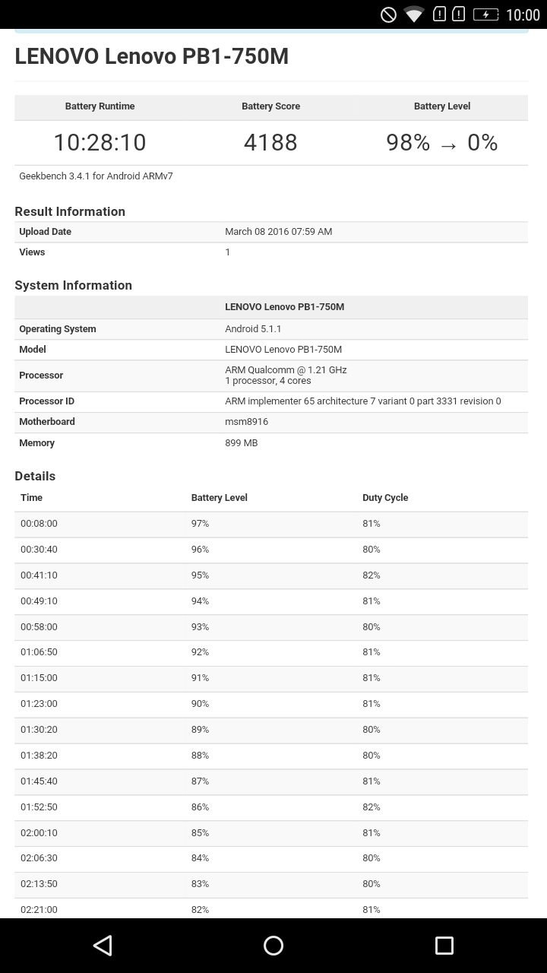Tap the battery charging status icon
547x973 pixels.
(485, 14)
